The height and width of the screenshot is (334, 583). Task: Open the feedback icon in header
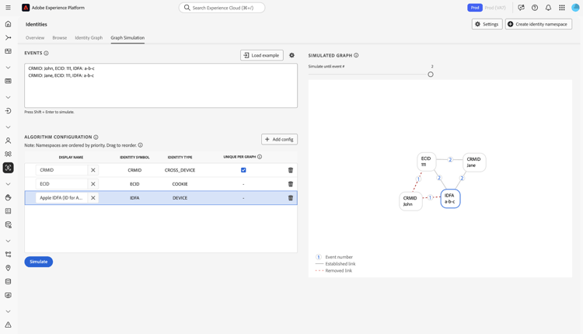[x=521, y=8]
